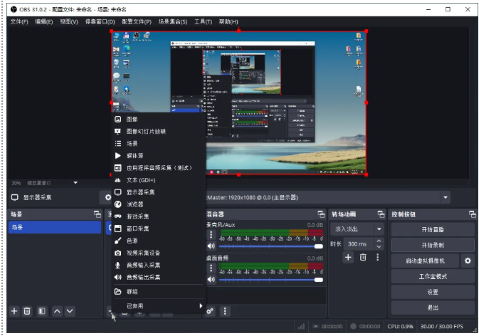Add 音频输入采集 audio input capture
Screen dimensions: 479x336
[x=158, y=265]
